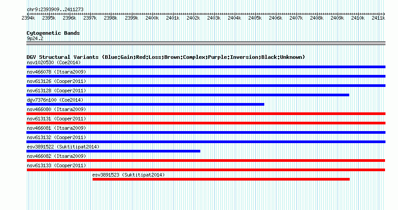Select the red bar under nsv613131
Image resolution: width=398 pixels, height=210 pixels.
206,123
